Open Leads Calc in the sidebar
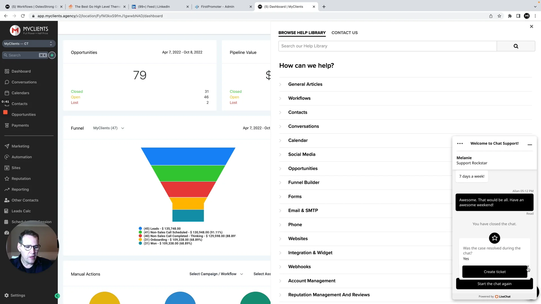541x304 pixels. (x=21, y=211)
